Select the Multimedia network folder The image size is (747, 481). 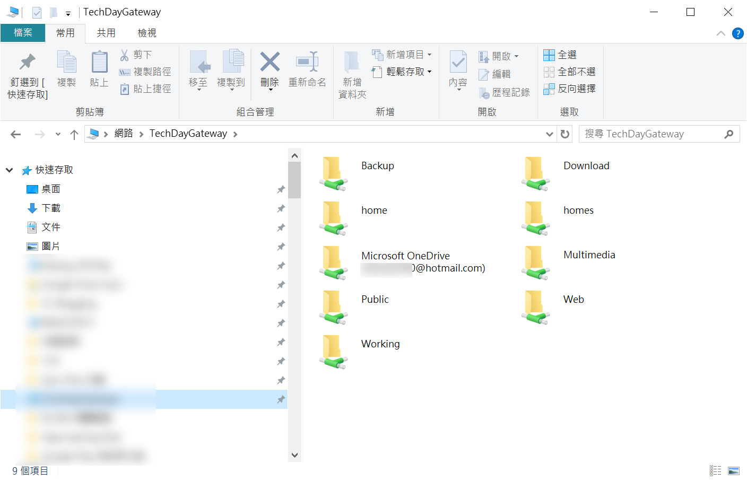pos(568,262)
